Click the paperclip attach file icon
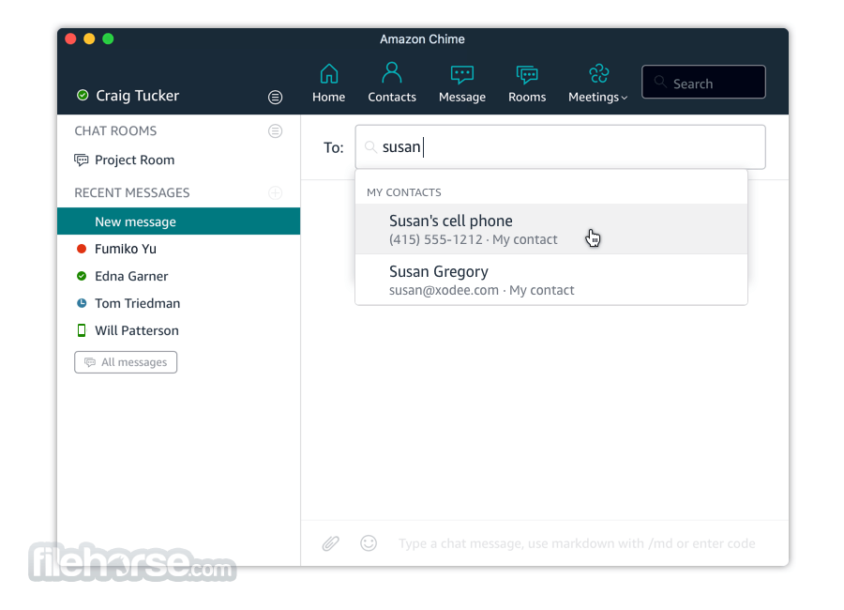 pos(330,543)
